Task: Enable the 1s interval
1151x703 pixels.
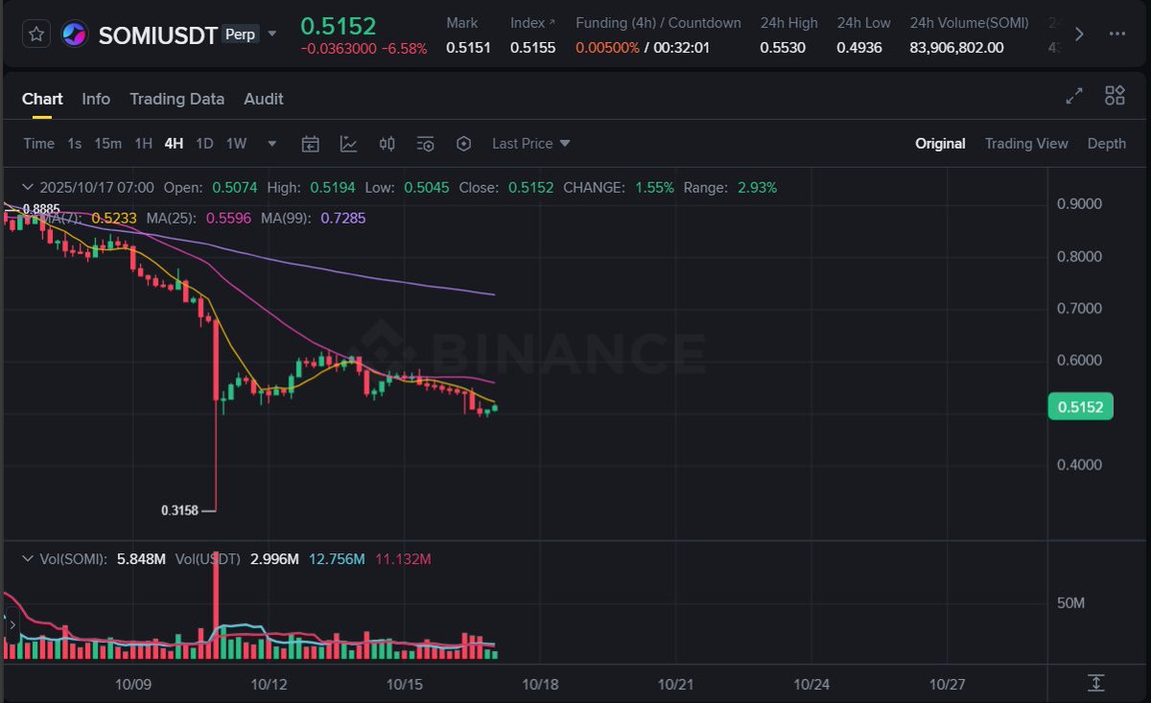Action: coord(74,143)
